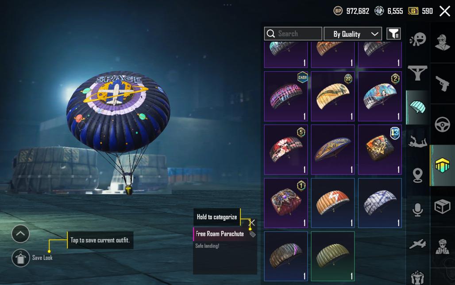Click the Save Look hanger button
The width and height of the screenshot is (455, 285).
[x=20, y=258]
